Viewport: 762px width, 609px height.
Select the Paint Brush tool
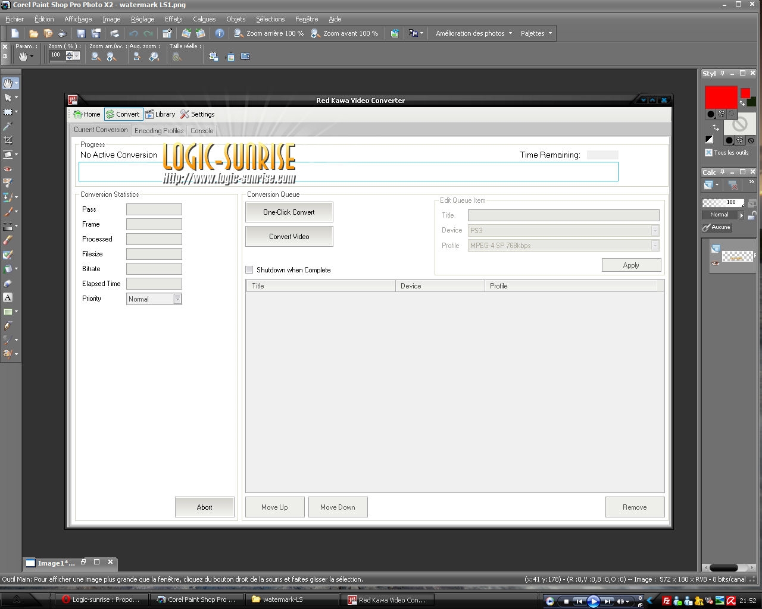point(8,211)
